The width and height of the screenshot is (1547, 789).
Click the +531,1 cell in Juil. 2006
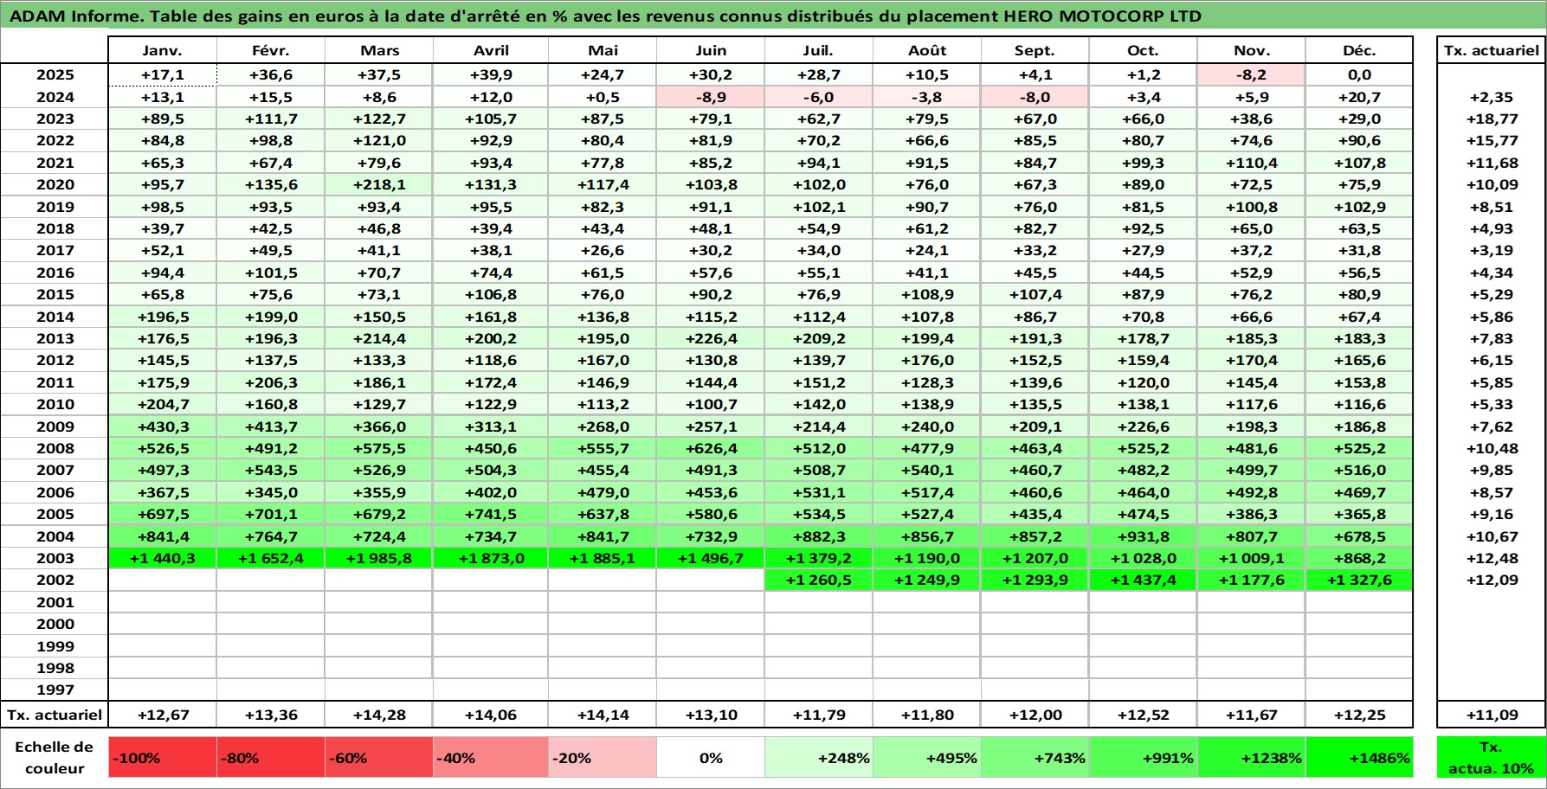819,492
